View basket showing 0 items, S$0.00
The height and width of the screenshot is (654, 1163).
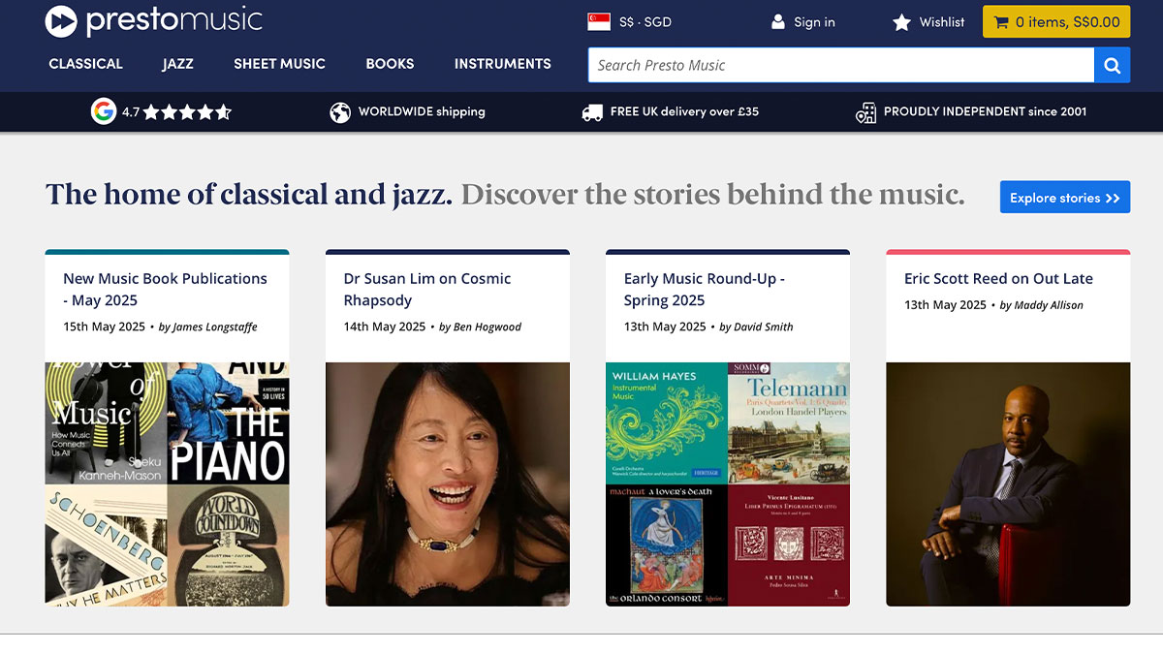(1056, 22)
